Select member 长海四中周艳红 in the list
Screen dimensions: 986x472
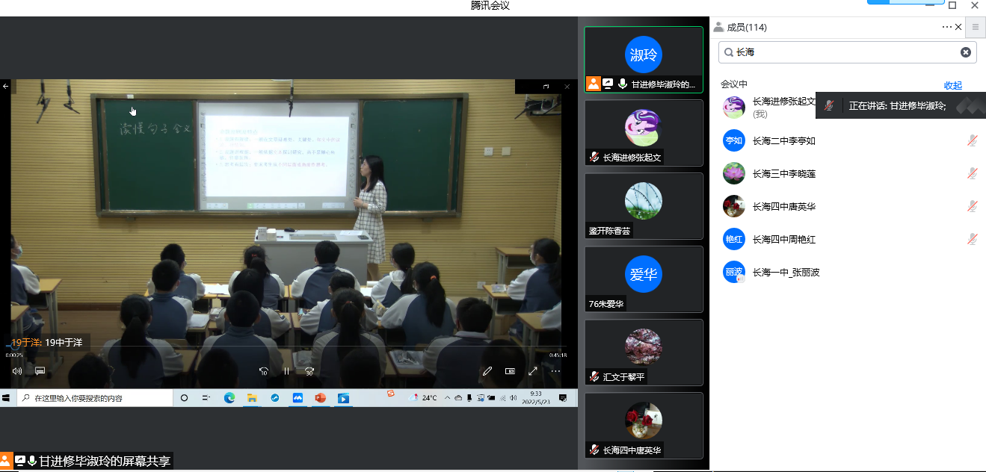click(x=848, y=239)
